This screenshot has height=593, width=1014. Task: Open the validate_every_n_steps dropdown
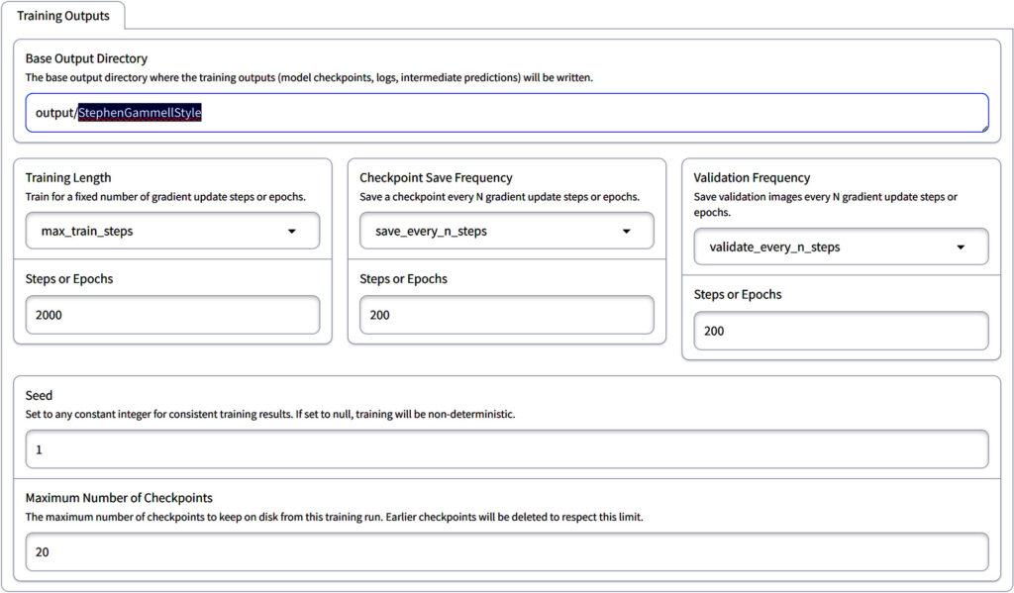click(841, 247)
